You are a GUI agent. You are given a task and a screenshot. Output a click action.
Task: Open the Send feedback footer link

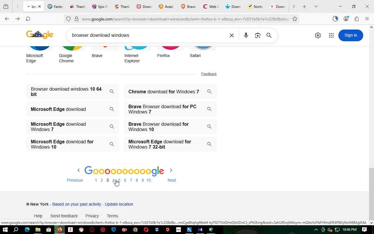[x=64, y=216]
